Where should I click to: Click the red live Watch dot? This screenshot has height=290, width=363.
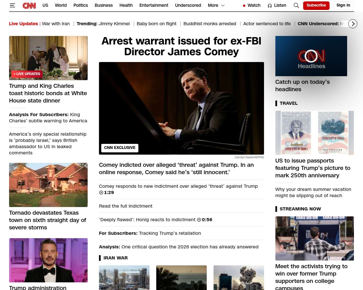[244, 6]
